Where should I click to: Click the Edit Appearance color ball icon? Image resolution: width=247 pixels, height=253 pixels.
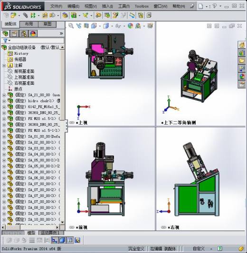click(130, 26)
